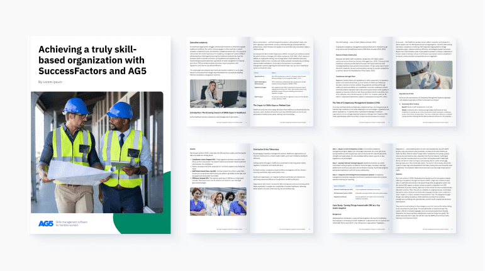Click the table in the top-left spread
This screenshot has height=271, width=485.
(x=281, y=86)
